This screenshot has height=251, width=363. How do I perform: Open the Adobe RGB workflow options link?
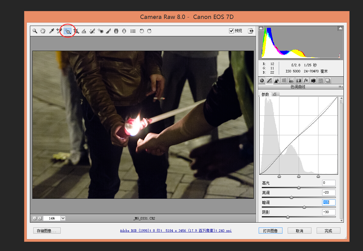click(176, 231)
